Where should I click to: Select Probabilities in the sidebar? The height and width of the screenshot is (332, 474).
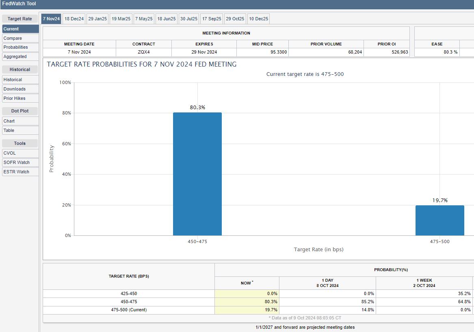[20, 47]
